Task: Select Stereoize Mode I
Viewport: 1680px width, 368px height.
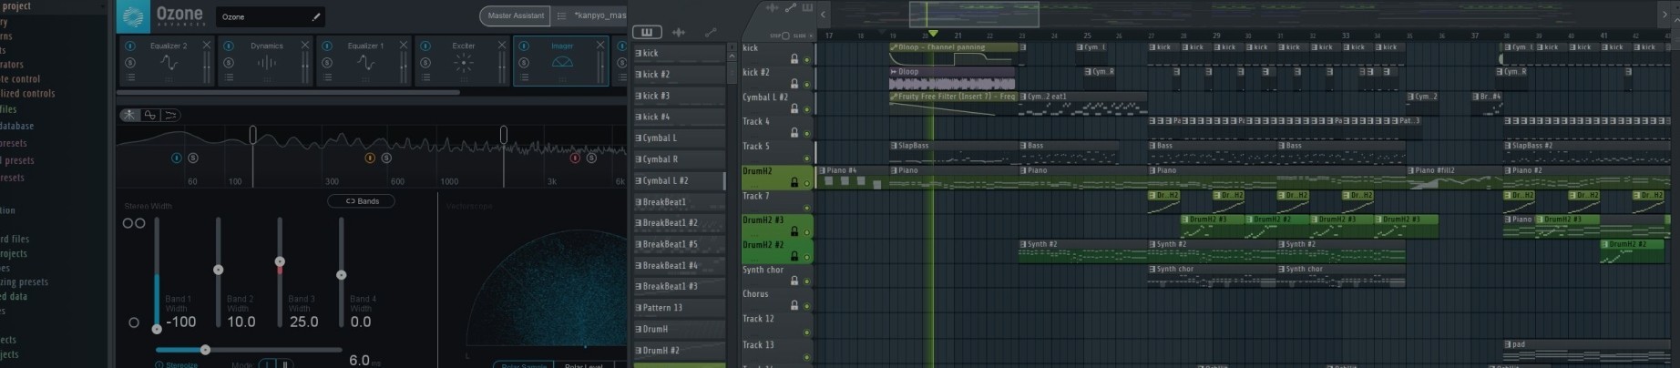Action: (x=267, y=364)
